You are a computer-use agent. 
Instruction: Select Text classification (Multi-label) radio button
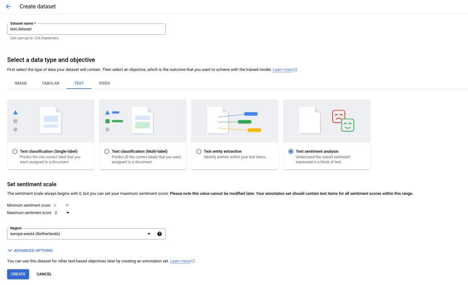(107, 151)
